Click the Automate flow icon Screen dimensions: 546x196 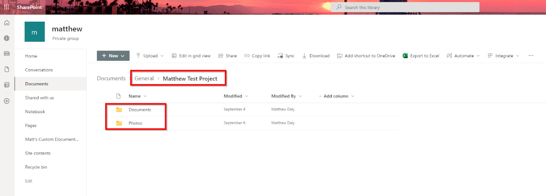(x=449, y=56)
